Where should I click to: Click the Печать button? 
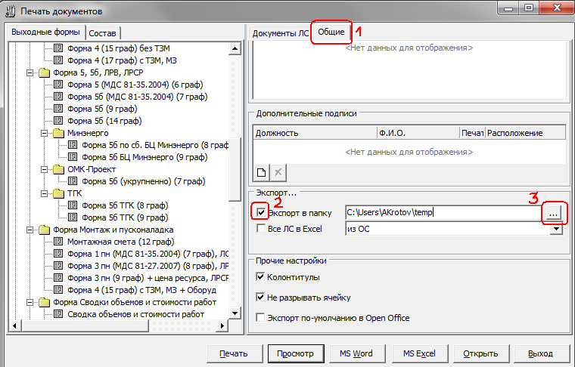[x=234, y=353]
